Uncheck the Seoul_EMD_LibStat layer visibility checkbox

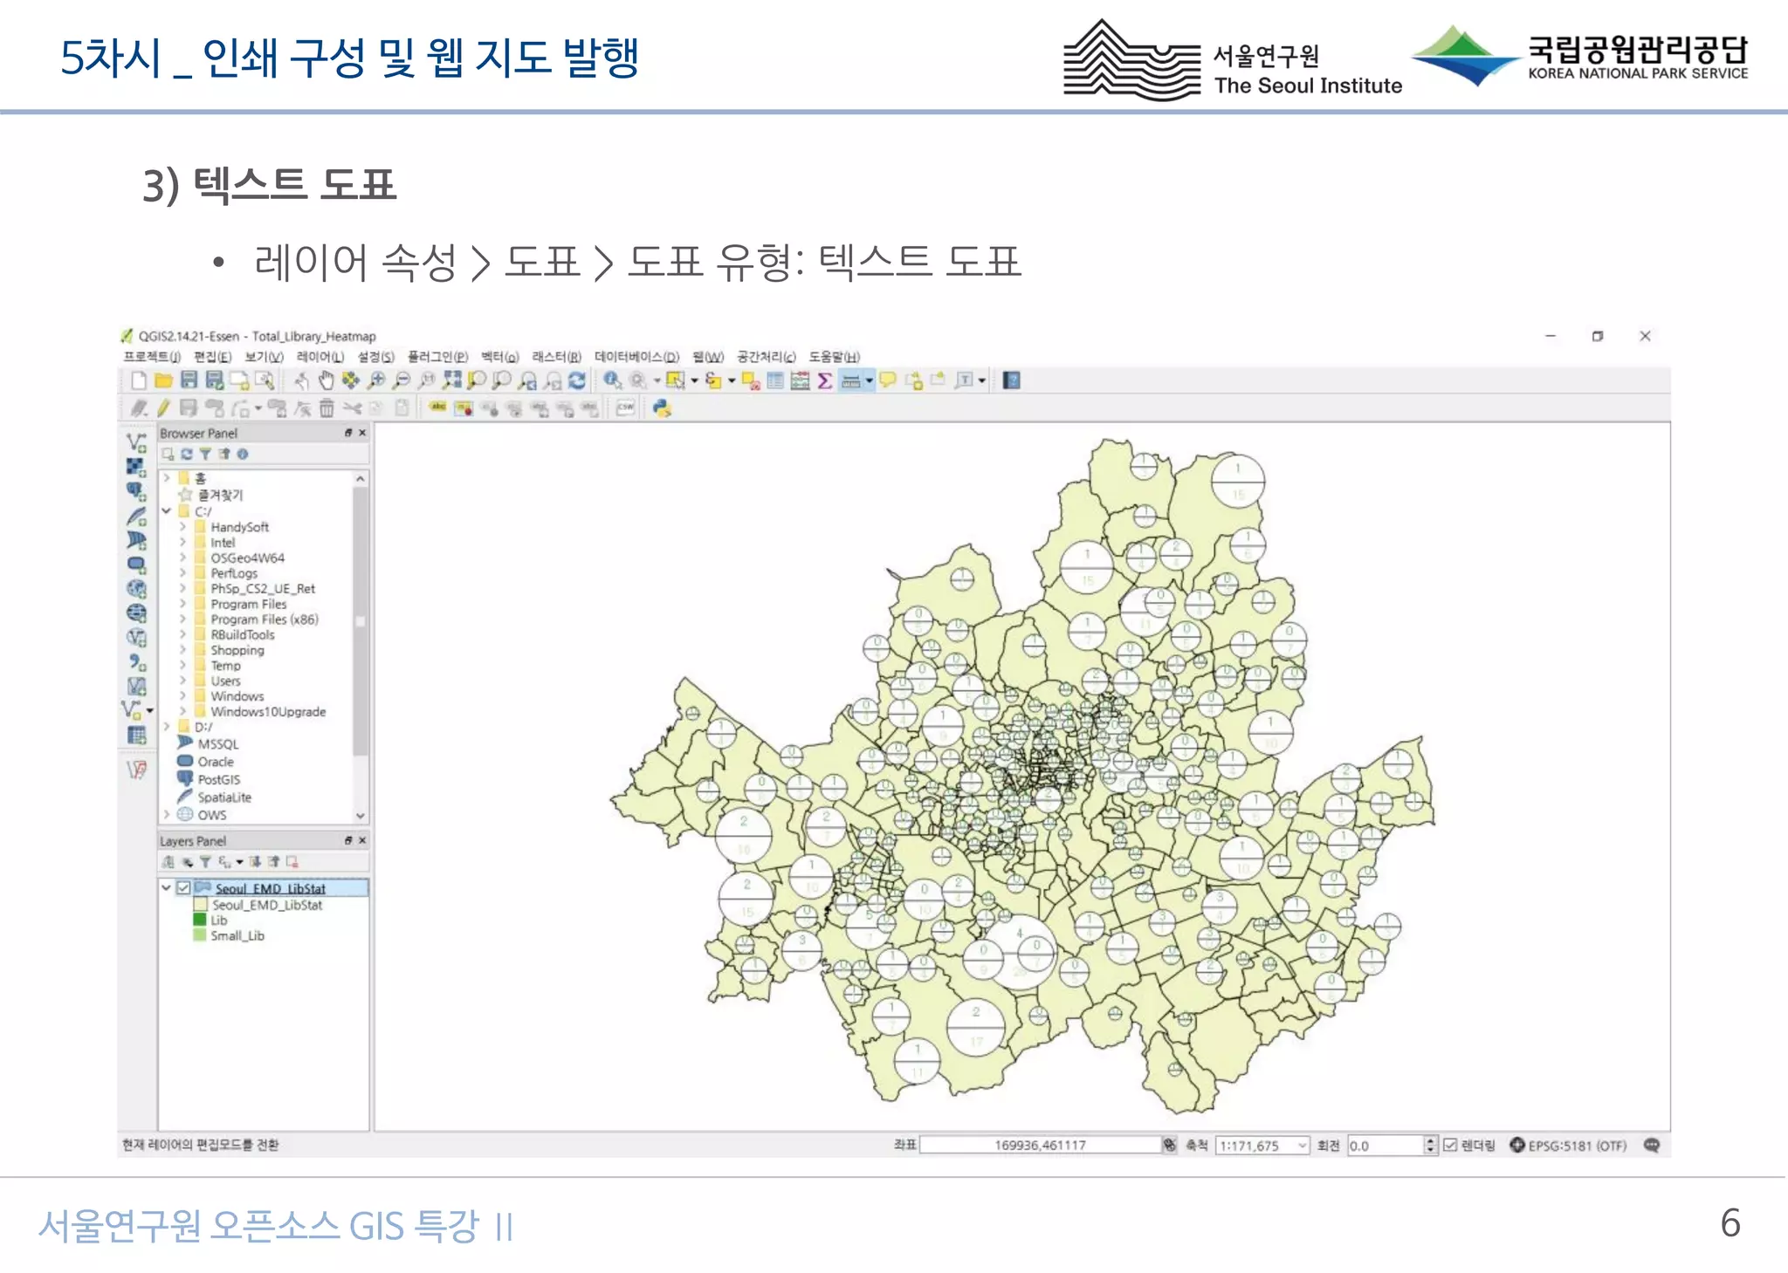click(183, 888)
